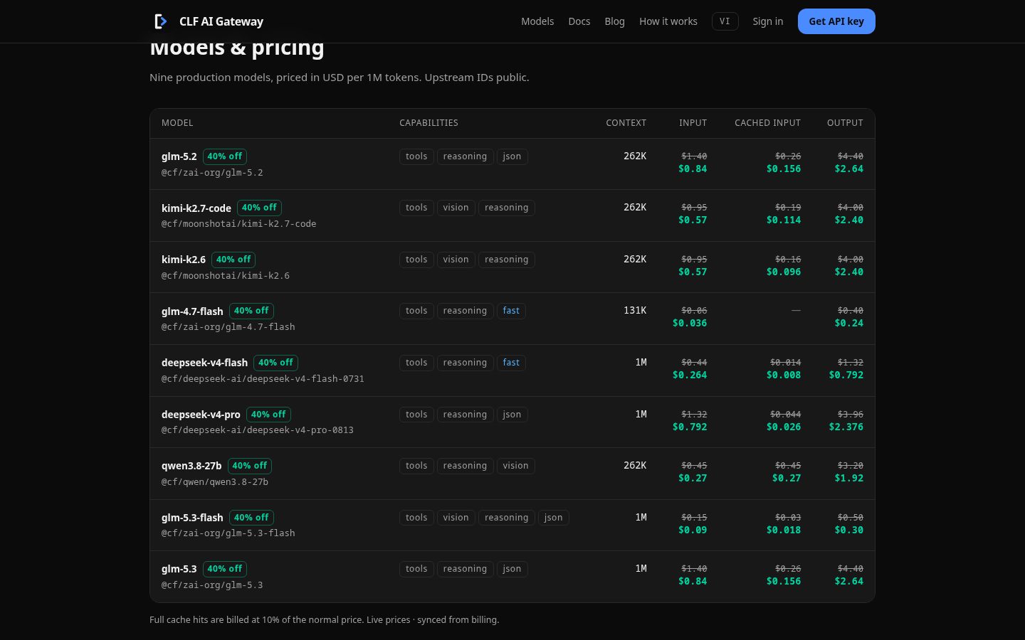Switch language with the VI button
Viewport: 1025px width, 640px height.
coord(725,21)
